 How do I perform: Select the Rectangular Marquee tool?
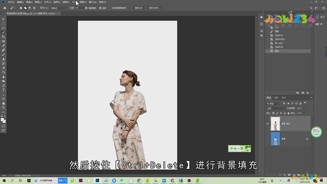pyautogui.click(x=3, y=23)
